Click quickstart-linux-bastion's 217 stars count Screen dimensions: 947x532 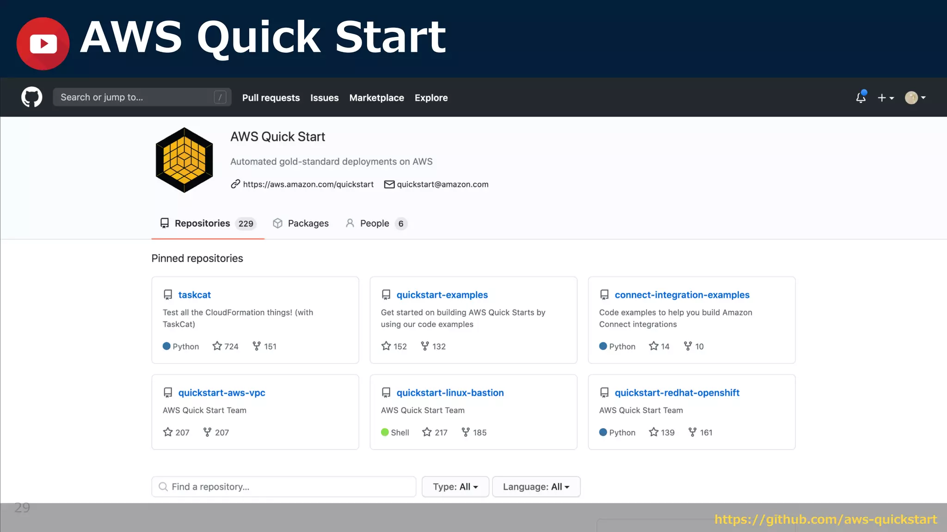(x=435, y=432)
